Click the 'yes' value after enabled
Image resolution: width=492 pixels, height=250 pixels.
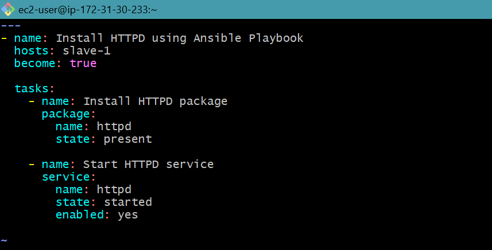[128, 215]
